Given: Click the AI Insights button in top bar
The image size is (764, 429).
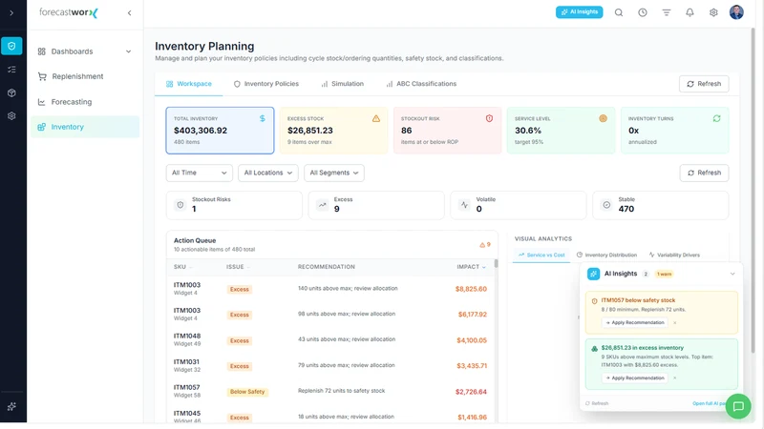Looking at the screenshot, I should 579,12.
